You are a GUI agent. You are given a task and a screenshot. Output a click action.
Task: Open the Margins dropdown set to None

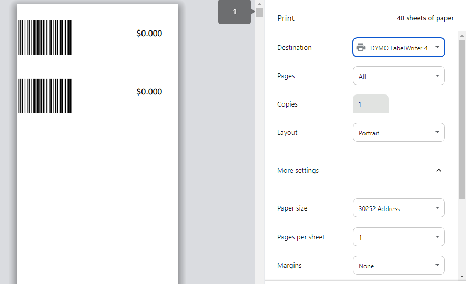pyautogui.click(x=399, y=265)
